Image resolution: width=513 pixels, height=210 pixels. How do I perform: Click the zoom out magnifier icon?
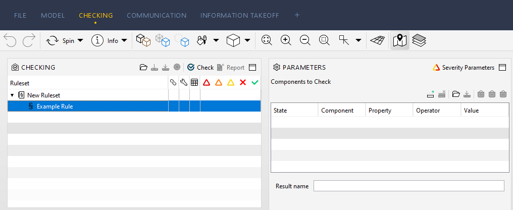coord(305,41)
